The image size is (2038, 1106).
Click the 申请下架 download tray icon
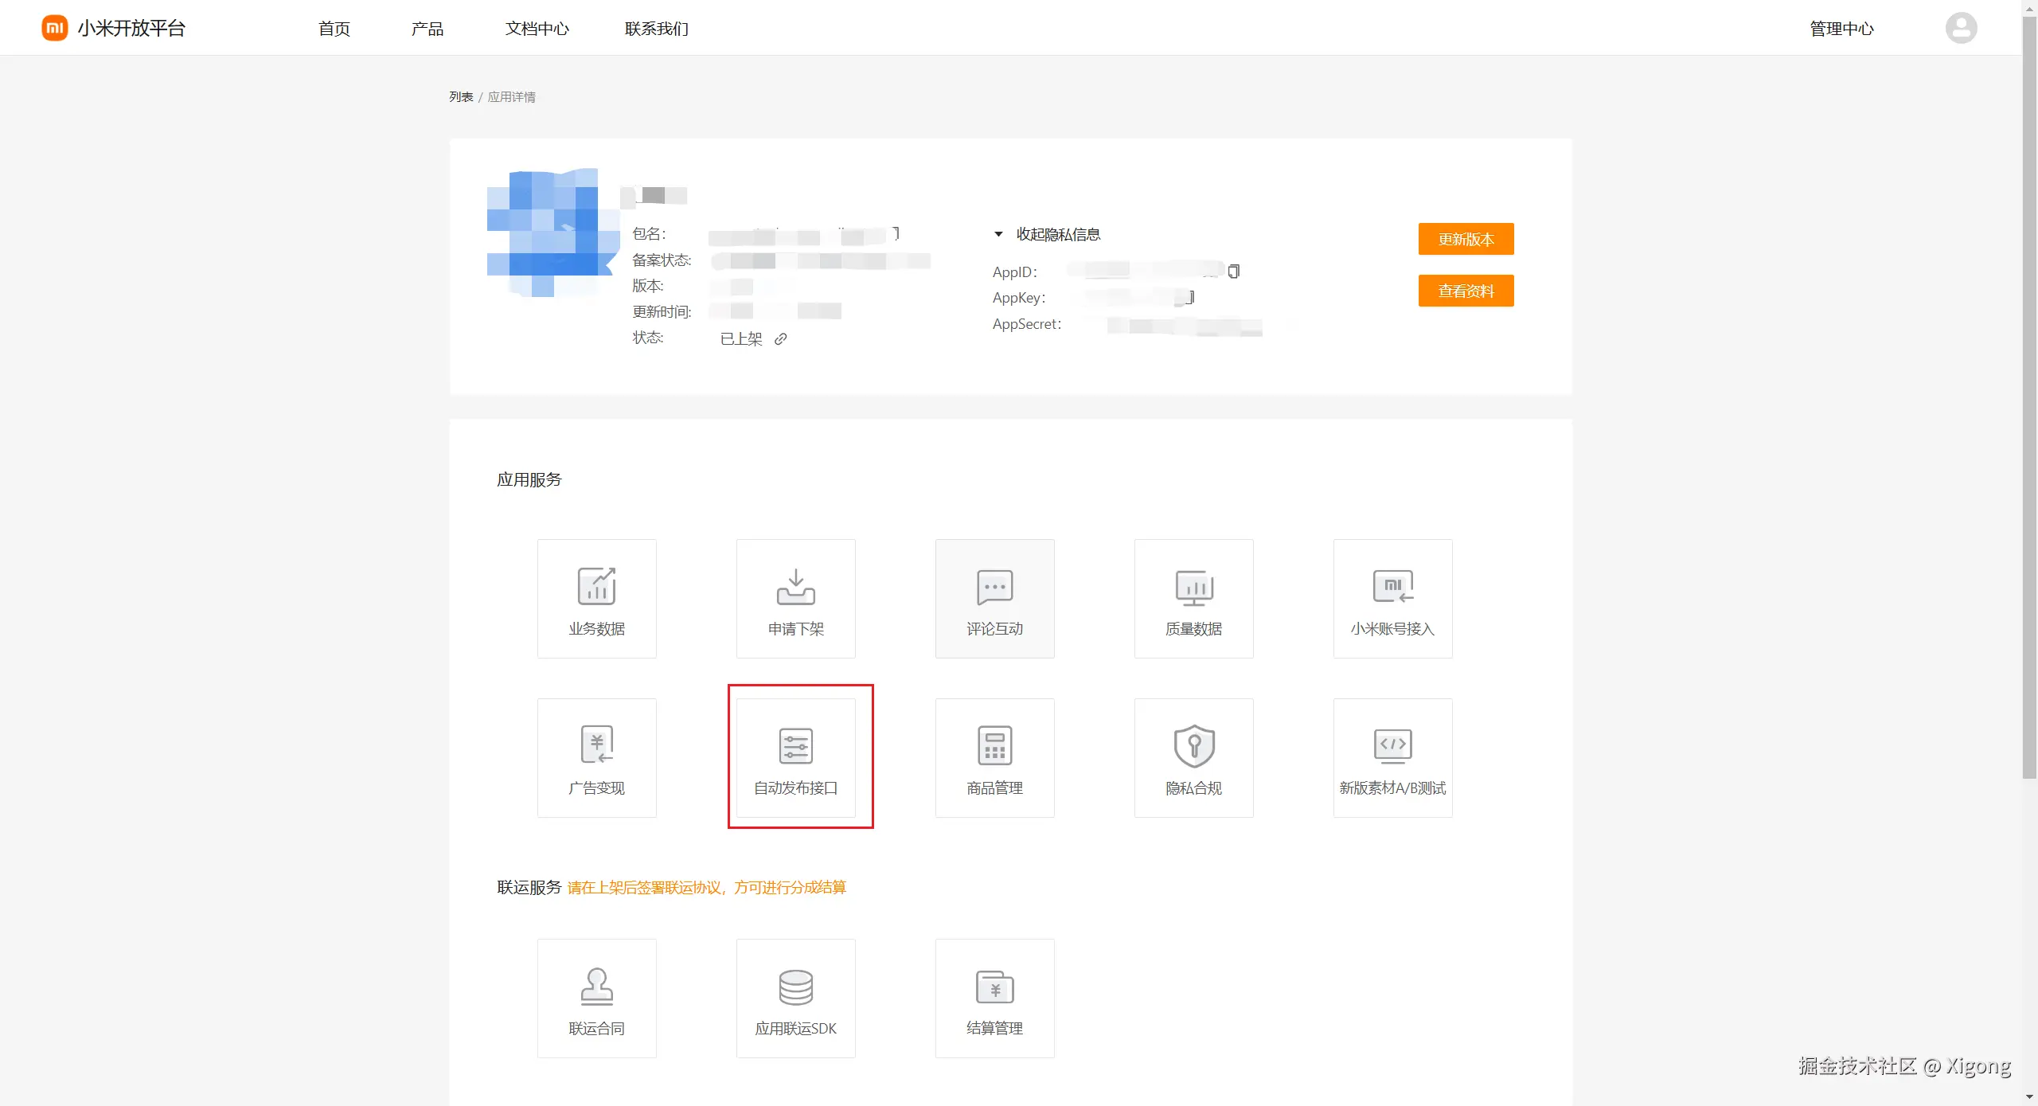795,587
